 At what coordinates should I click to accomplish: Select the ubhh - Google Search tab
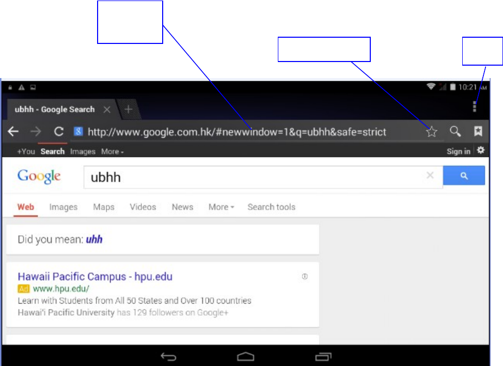[x=55, y=110]
